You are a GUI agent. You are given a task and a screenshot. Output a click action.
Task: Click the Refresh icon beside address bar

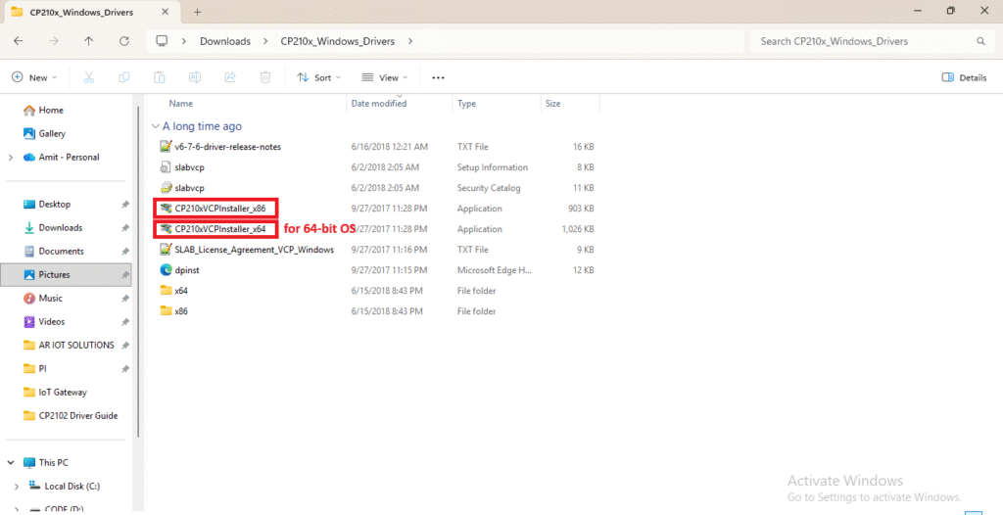click(x=123, y=41)
